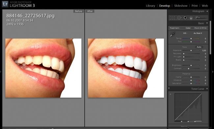The width and height of the screenshot is (214, 129).
Task: Click the Exposure value field 0,00
Action: [204, 50]
